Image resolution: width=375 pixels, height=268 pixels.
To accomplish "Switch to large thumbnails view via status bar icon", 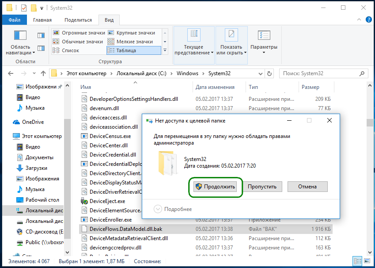I will point(367,261).
